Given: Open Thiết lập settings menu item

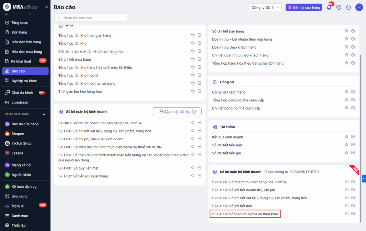Looking at the screenshot, I should tap(18, 225).
